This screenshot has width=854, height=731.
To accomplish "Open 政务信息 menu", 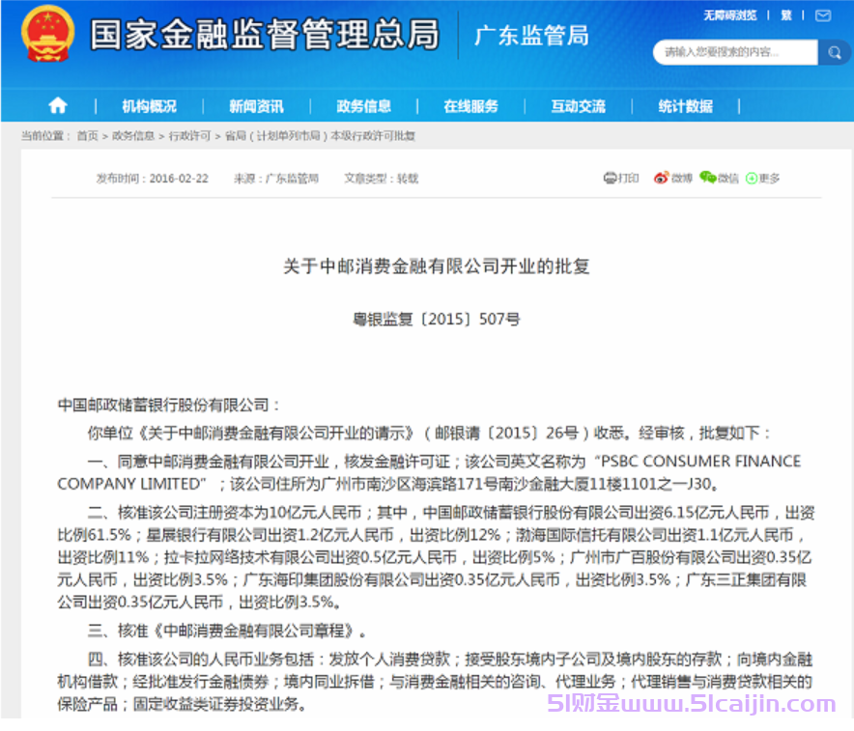I will coord(364,106).
